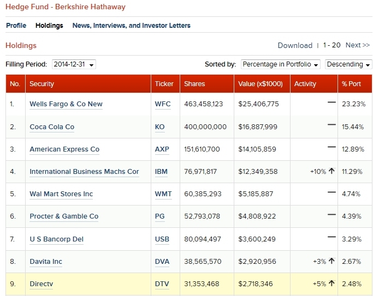Click the USB ticker link
373x296 pixels.
coord(162,239)
